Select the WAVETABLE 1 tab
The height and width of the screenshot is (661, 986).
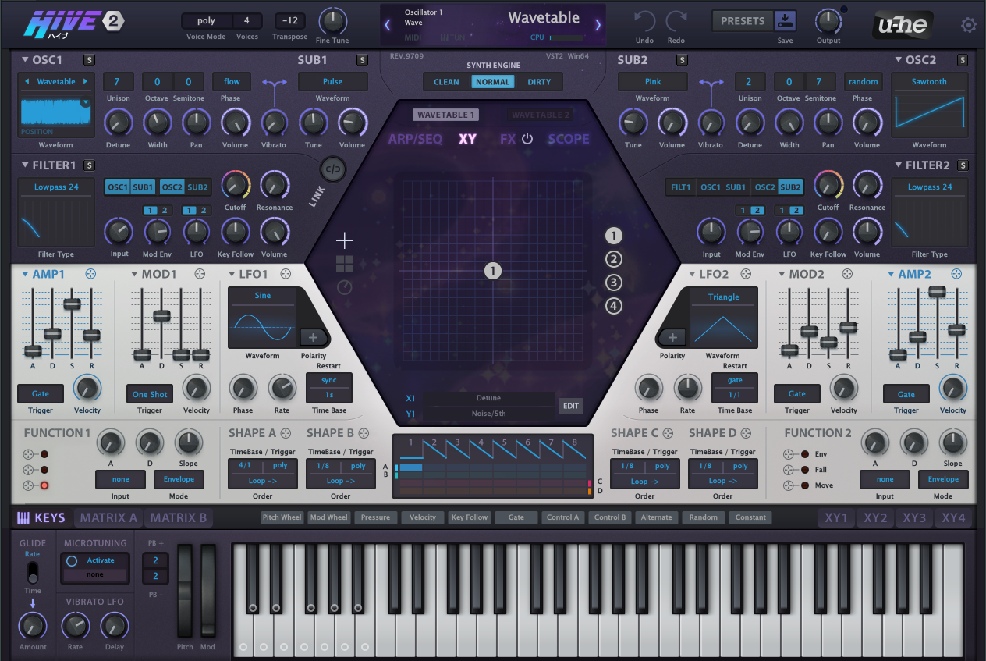[x=445, y=115]
